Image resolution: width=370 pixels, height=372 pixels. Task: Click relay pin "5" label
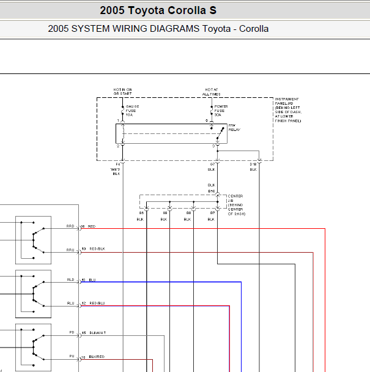[207, 121]
